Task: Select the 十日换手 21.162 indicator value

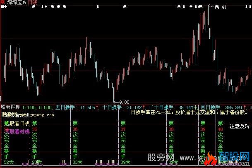Action: click(123, 107)
